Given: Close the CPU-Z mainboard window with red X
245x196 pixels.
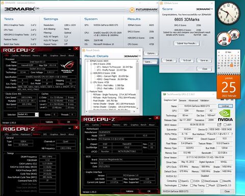Looking at the screenshot, I should click(157, 118).
